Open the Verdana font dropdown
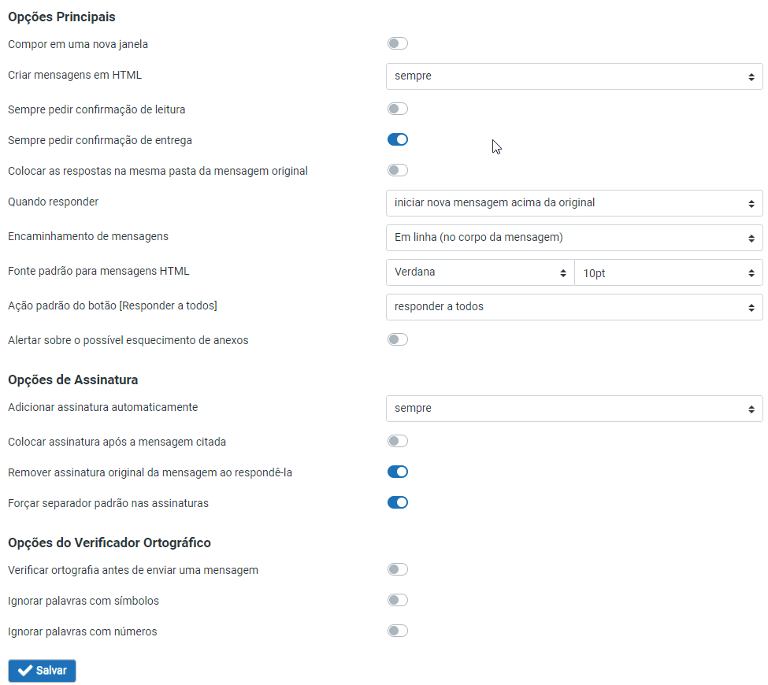 [x=480, y=272]
